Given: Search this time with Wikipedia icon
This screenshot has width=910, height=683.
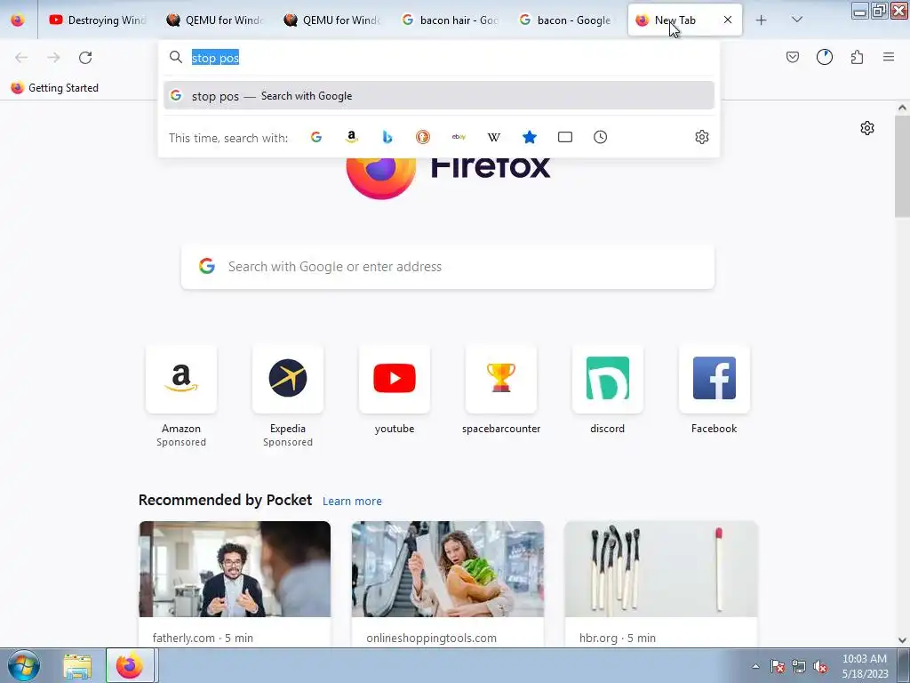Looking at the screenshot, I should click(x=494, y=137).
